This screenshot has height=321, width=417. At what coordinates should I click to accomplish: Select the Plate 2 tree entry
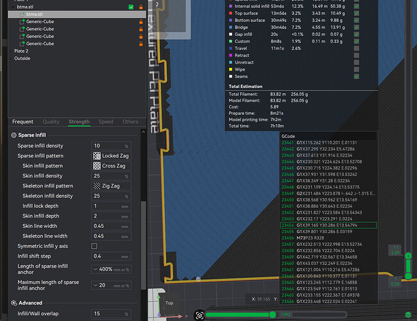tap(21, 51)
